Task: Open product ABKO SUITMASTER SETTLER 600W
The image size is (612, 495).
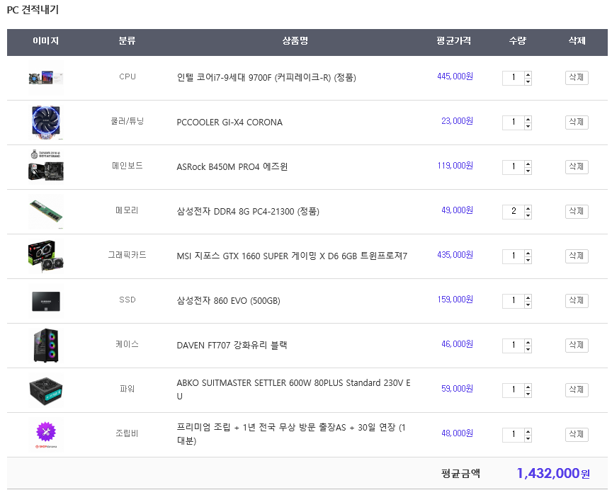Action: coord(293,389)
